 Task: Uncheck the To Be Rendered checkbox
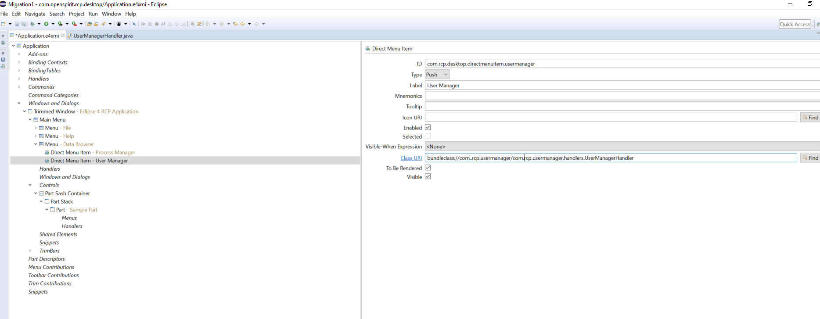(x=428, y=168)
